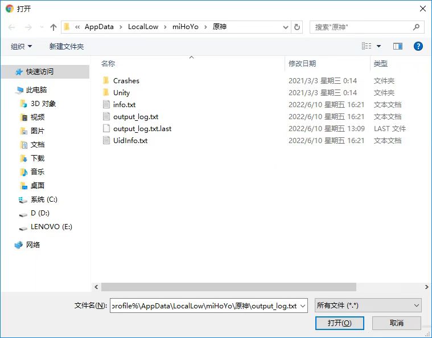Click the 搜索"原神" search field
432x338 pixels.
tap(367, 27)
